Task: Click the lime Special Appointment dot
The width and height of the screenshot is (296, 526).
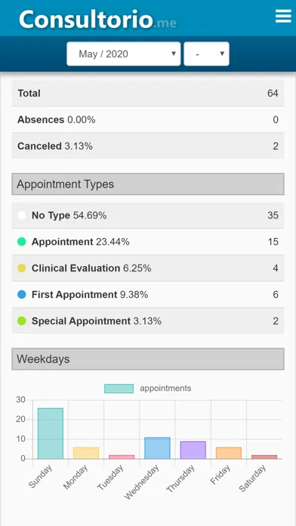Action: (21, 321)
